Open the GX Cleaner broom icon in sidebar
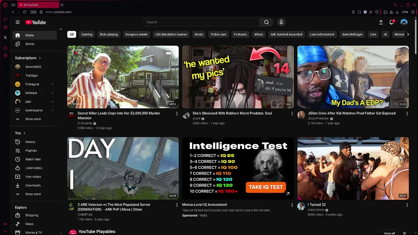The image size is (418, 235). click(x=5, y=27)
